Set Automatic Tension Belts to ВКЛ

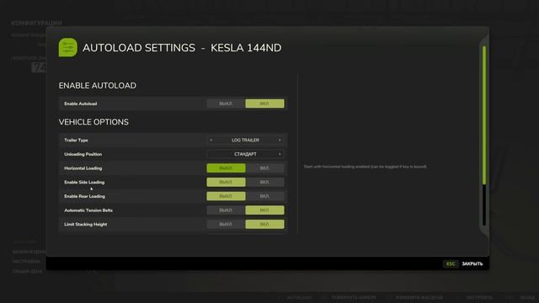tap(264, 210)
